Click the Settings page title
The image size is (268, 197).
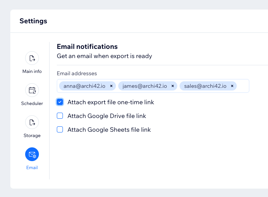tap(33, 21)
